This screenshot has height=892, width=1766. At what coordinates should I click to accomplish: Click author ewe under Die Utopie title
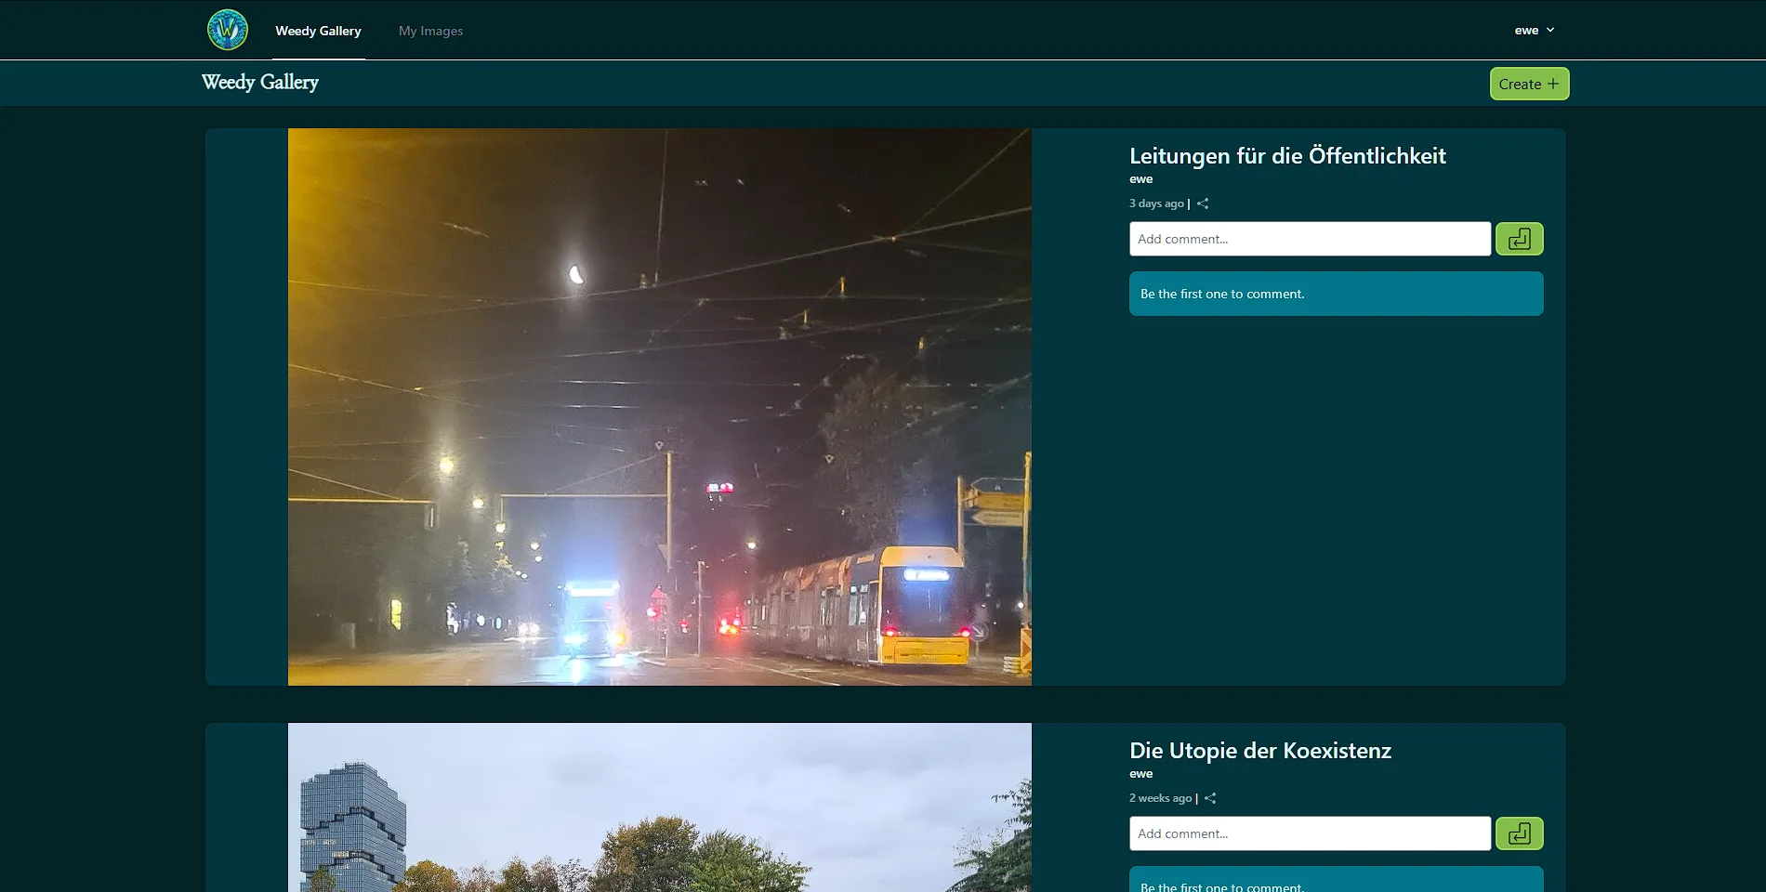click(x=1140, y=774)
